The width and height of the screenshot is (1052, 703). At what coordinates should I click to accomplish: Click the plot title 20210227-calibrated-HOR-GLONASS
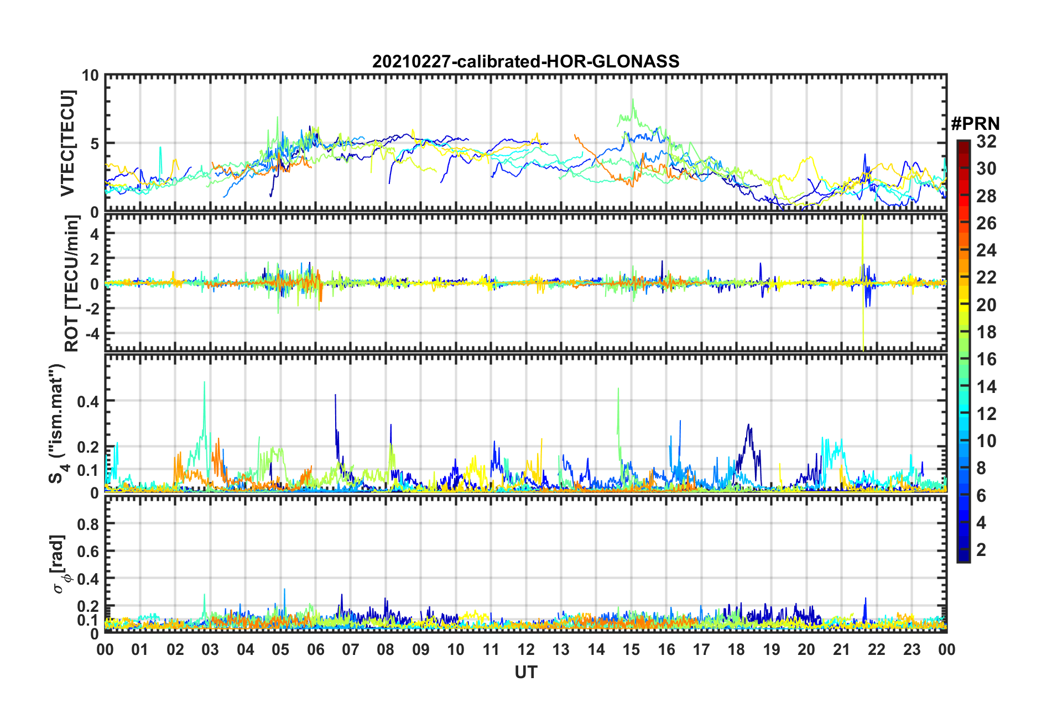(x=525, y=61)
